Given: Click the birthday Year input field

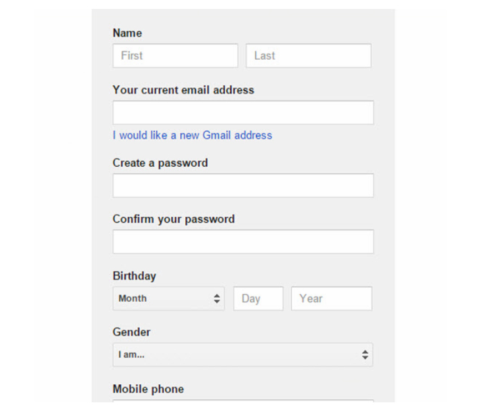Looking at the screenshot, I should [x=332, y=299].
